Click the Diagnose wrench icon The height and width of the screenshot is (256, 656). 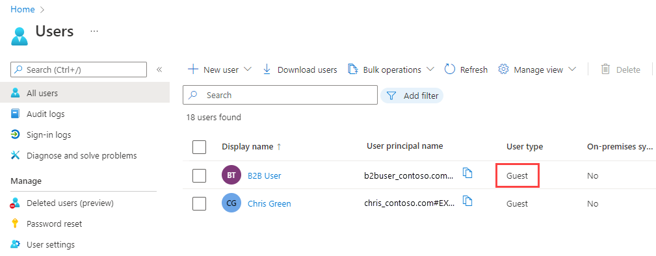[16, 155]
